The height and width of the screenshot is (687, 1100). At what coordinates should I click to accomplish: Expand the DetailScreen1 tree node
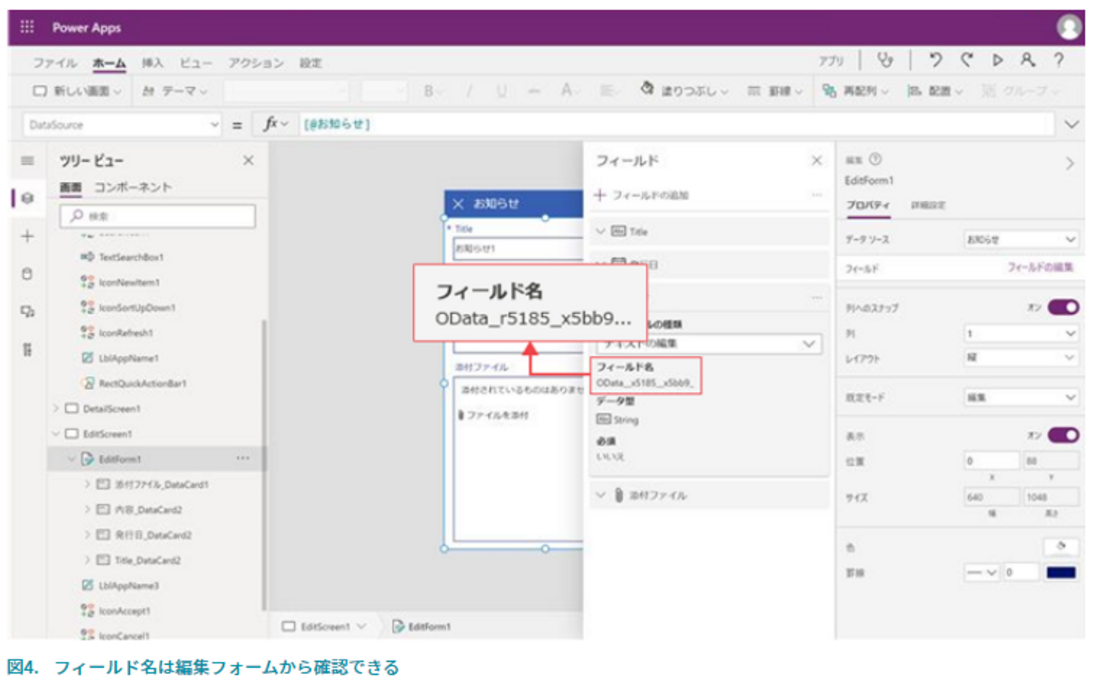[x=56, y=409]
